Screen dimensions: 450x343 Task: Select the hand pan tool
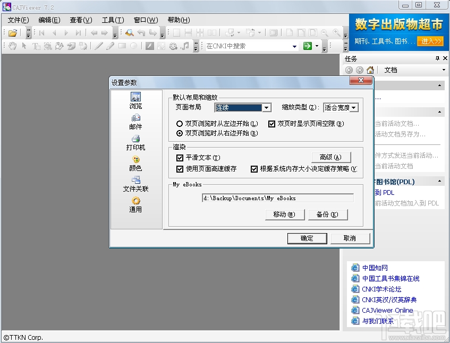11,46
